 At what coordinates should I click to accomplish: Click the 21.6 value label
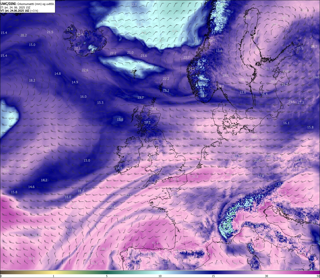(144, 56)
